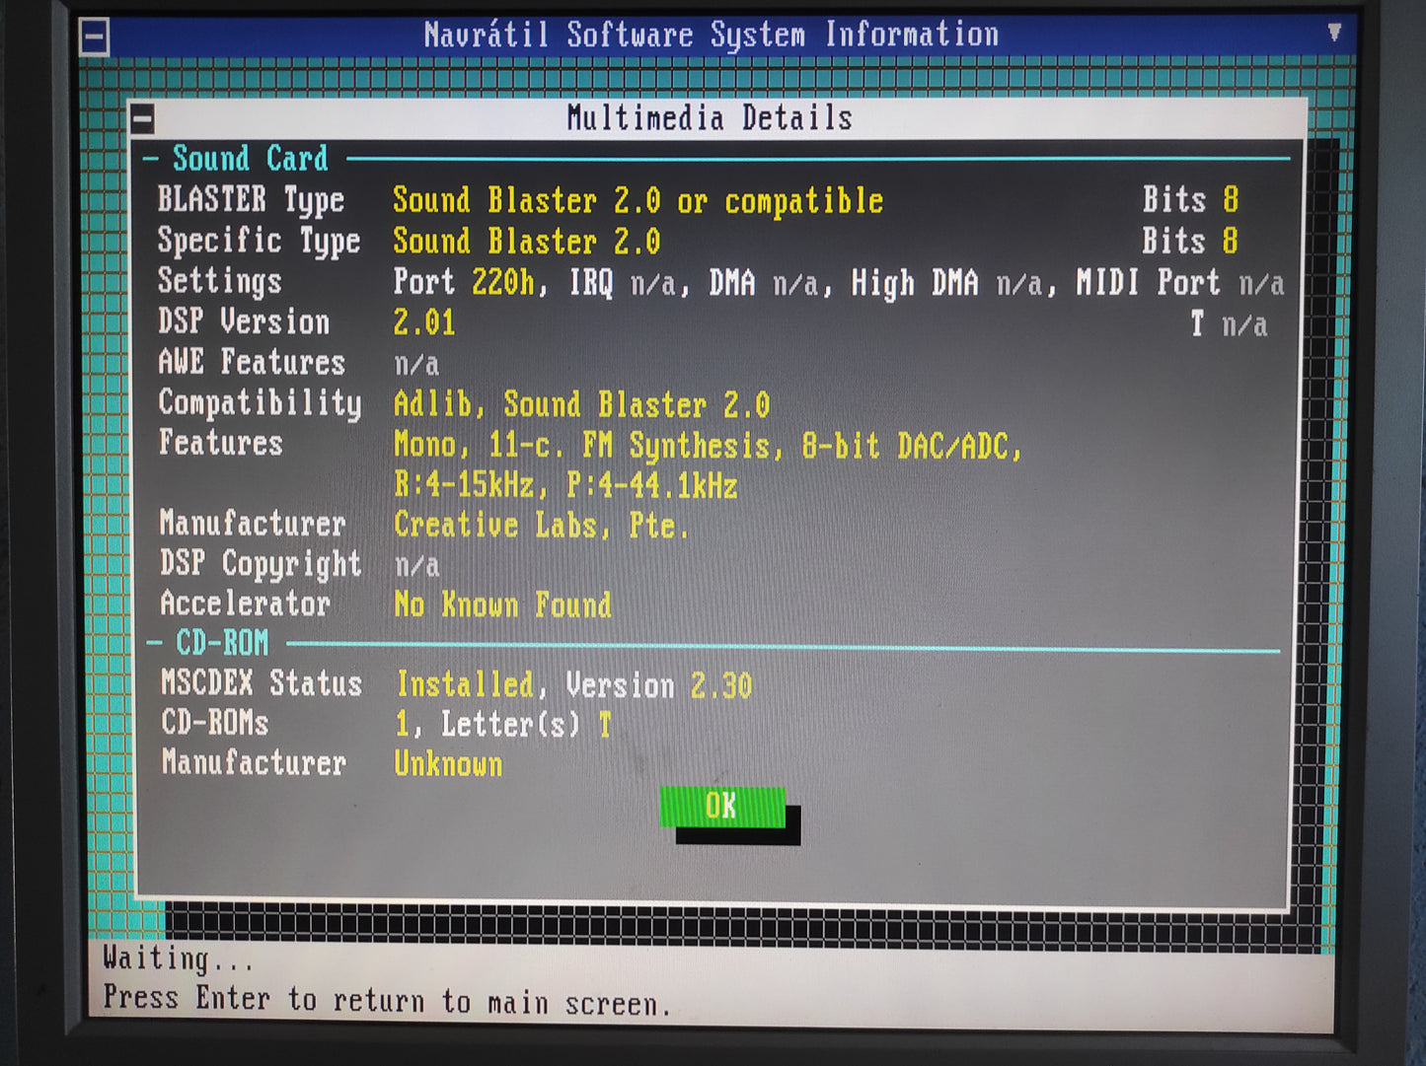Click the "DSP Version" label
The width and height of the screenshot is (1426, 1066).
pyautogui.click(x=244, y=321)
